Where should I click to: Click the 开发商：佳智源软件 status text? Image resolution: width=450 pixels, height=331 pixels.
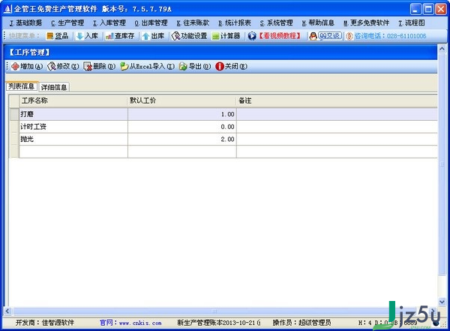(x=45, y=323)
